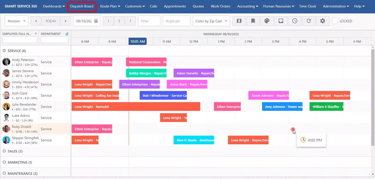Select William X Stauffer green appointment

pyautogui.click(x=326, y=107)
